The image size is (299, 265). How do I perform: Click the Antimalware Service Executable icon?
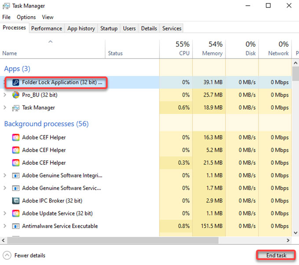click(16, 226)
